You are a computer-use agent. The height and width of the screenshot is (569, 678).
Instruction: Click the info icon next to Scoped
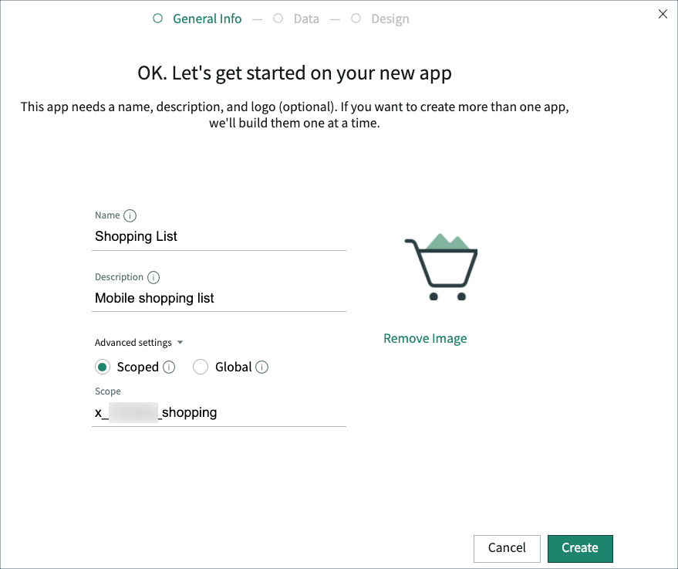pyautogui.click(x=168, y=367)
